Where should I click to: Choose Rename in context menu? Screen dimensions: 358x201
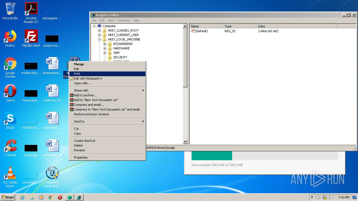(107, 150)
